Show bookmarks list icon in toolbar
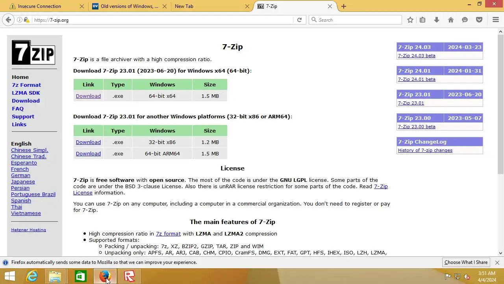504x284 pixels. 422,20
